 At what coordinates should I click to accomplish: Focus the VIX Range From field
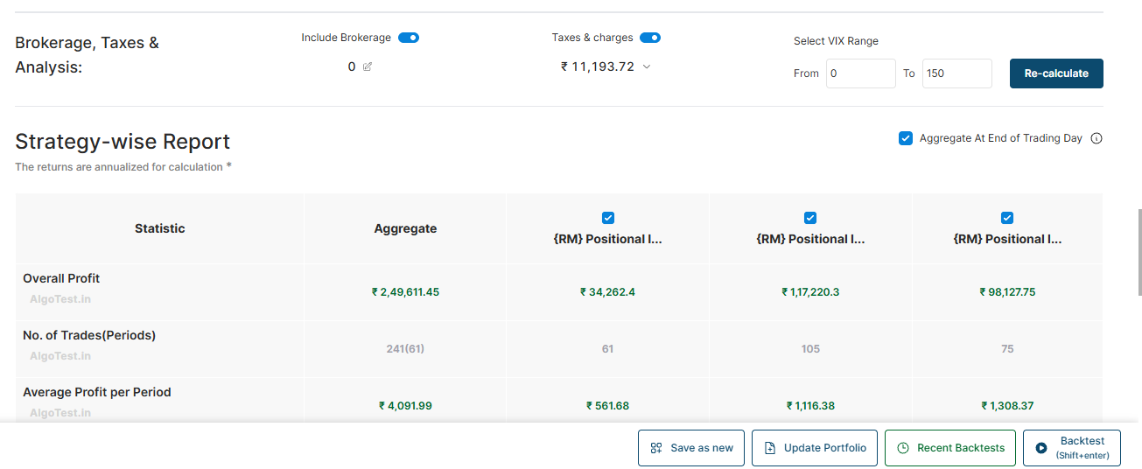click(x=860, y=73)
